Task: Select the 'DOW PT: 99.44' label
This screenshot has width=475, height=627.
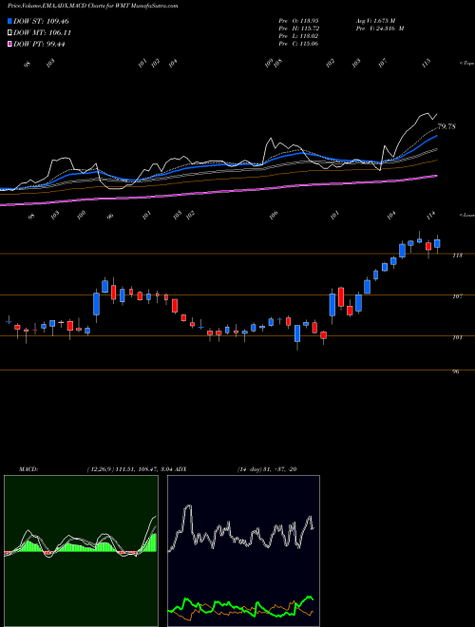Action: click(39, 44)
